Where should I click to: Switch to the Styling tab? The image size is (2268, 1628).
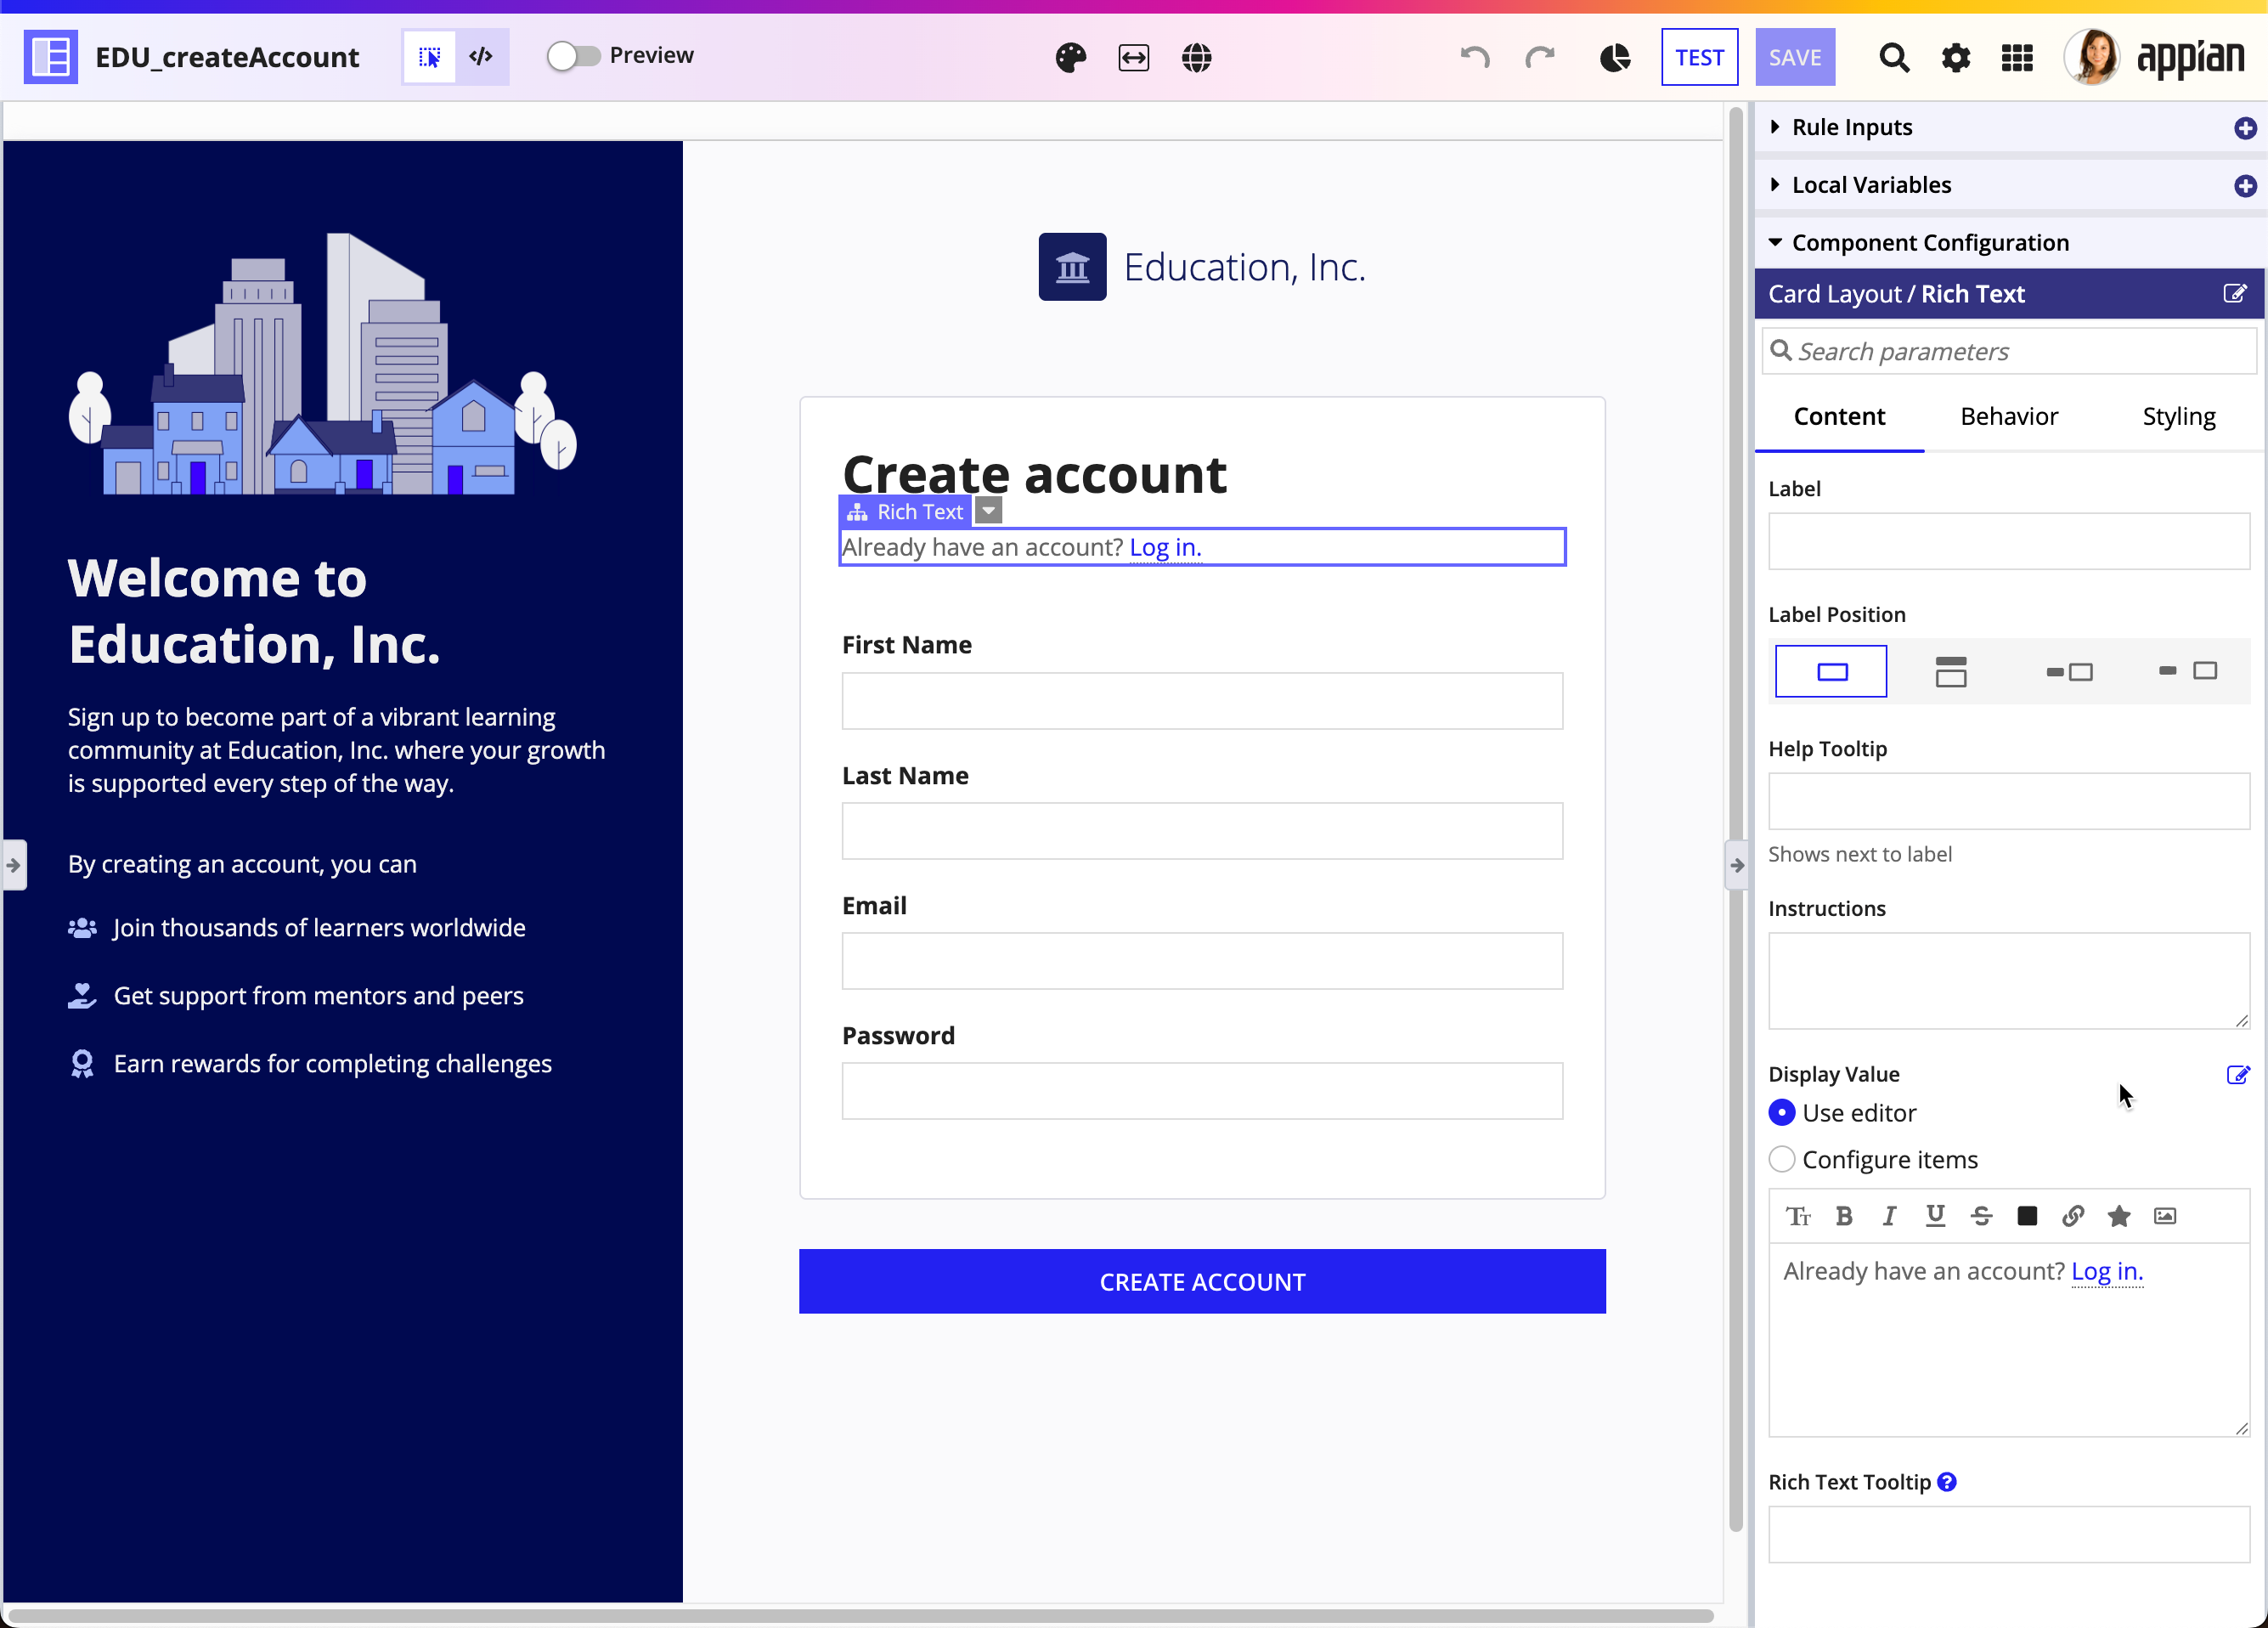2178,417
